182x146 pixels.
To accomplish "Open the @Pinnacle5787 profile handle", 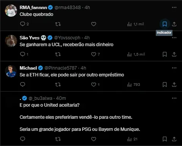I will coord(60,68).
